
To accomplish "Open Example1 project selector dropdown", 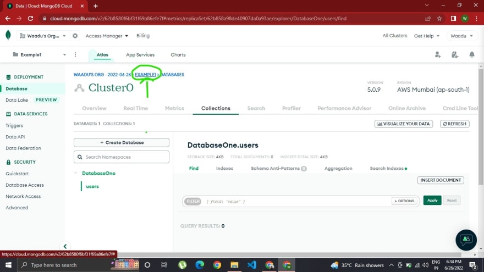I will point(39,54).
